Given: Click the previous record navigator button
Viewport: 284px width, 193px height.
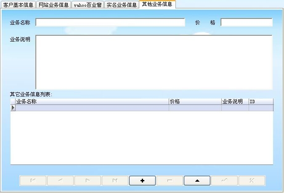Looking at the screenshot, I should point(60,180).
